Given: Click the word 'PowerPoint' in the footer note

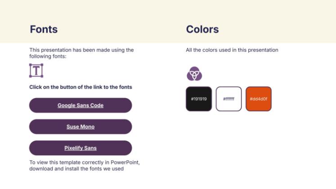Looking at the screenshot, I should pyautogui.click(x=131, y=162).
